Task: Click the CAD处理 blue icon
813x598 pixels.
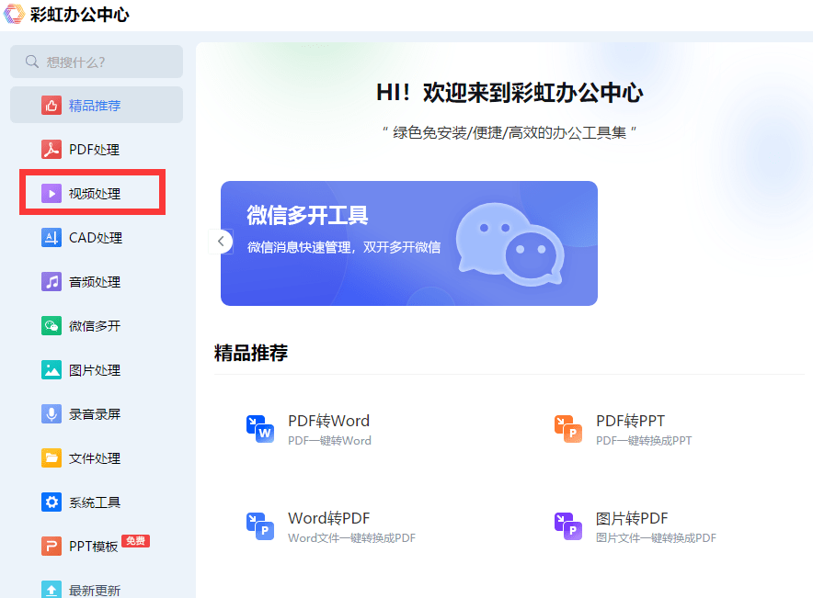Action: click(x=52, y=238)
